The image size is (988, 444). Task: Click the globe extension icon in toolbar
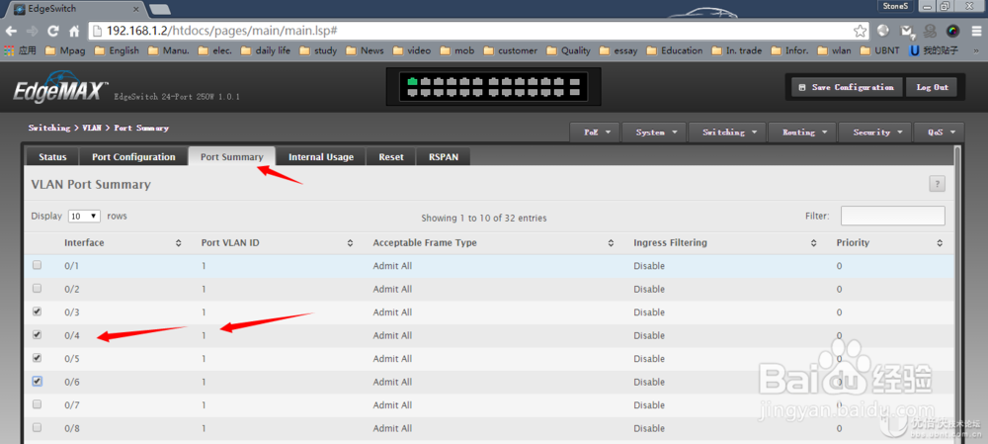(x=883, y=31)
